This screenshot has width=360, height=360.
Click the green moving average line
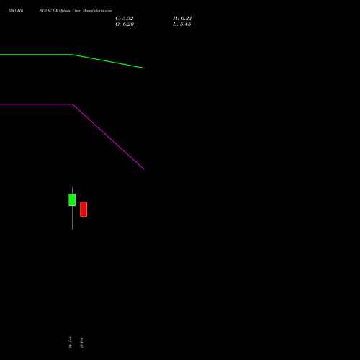pyautogui.click(x=72, y=55)
